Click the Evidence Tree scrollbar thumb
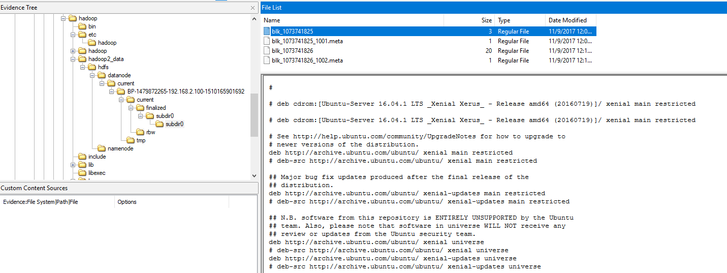727x273 pixels. [x=255, y=115]
